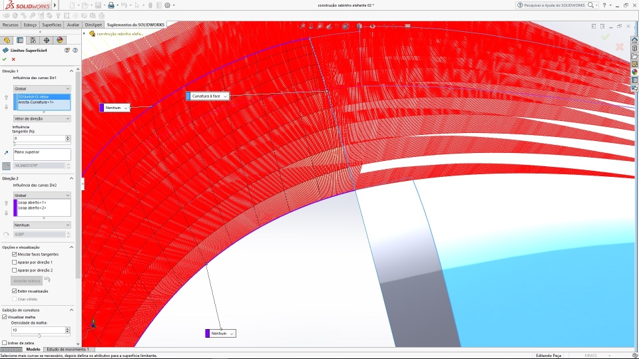Open Design Library icon in task pane
This screenshot has width=639, height=359.
point(634,48)
